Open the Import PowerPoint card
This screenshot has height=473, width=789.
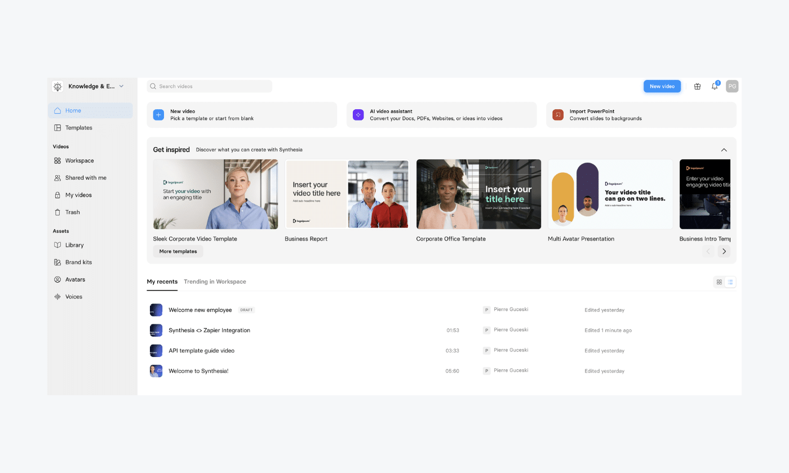click(641, 115)
